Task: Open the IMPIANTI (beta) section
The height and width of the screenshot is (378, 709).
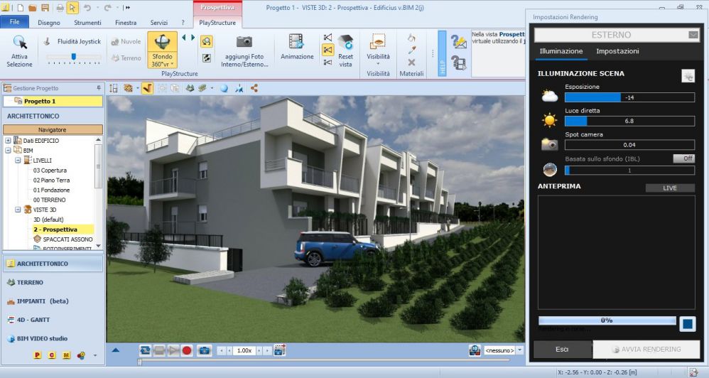Action: 53,301
